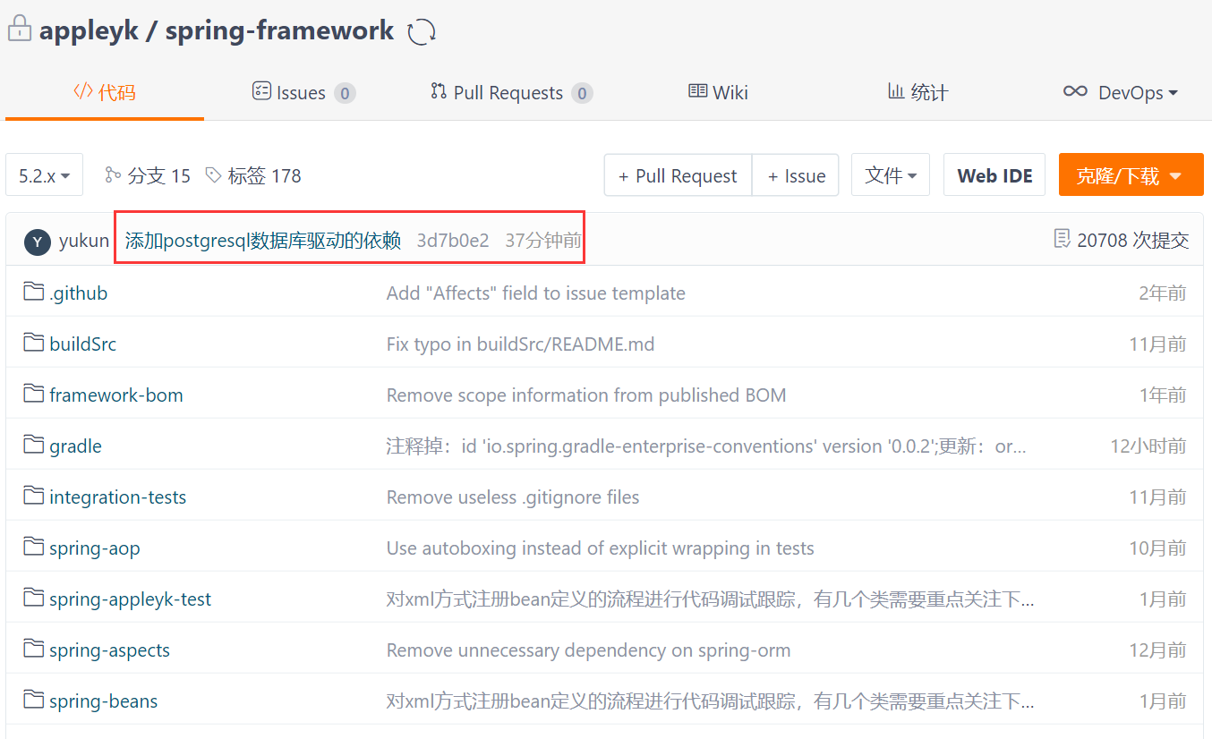Click the + Pull Request button

(x=678, y=174)
